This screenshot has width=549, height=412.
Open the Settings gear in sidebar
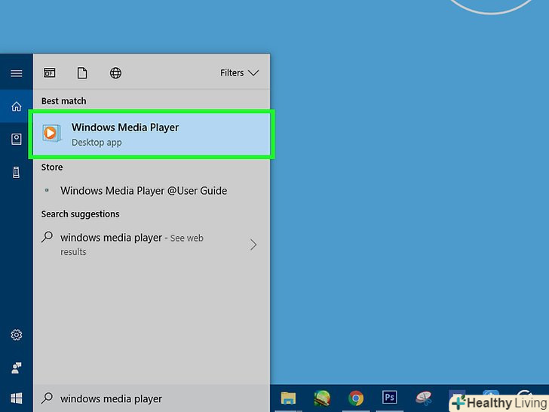coord(16,335)
